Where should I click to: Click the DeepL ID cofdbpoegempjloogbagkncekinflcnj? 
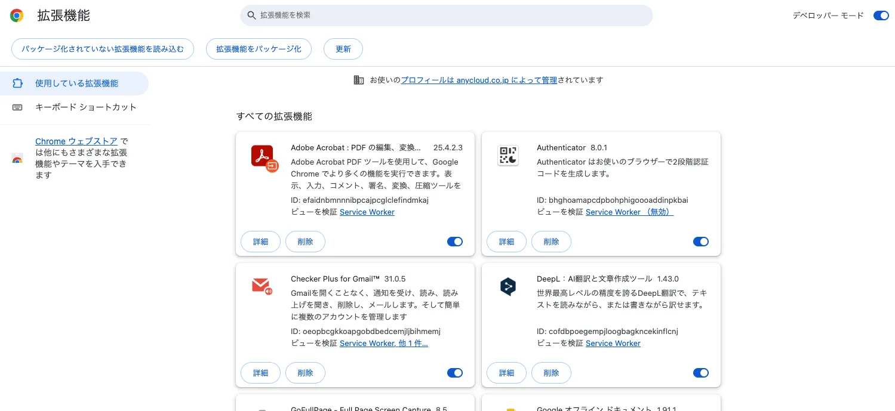tap(607, 332)
